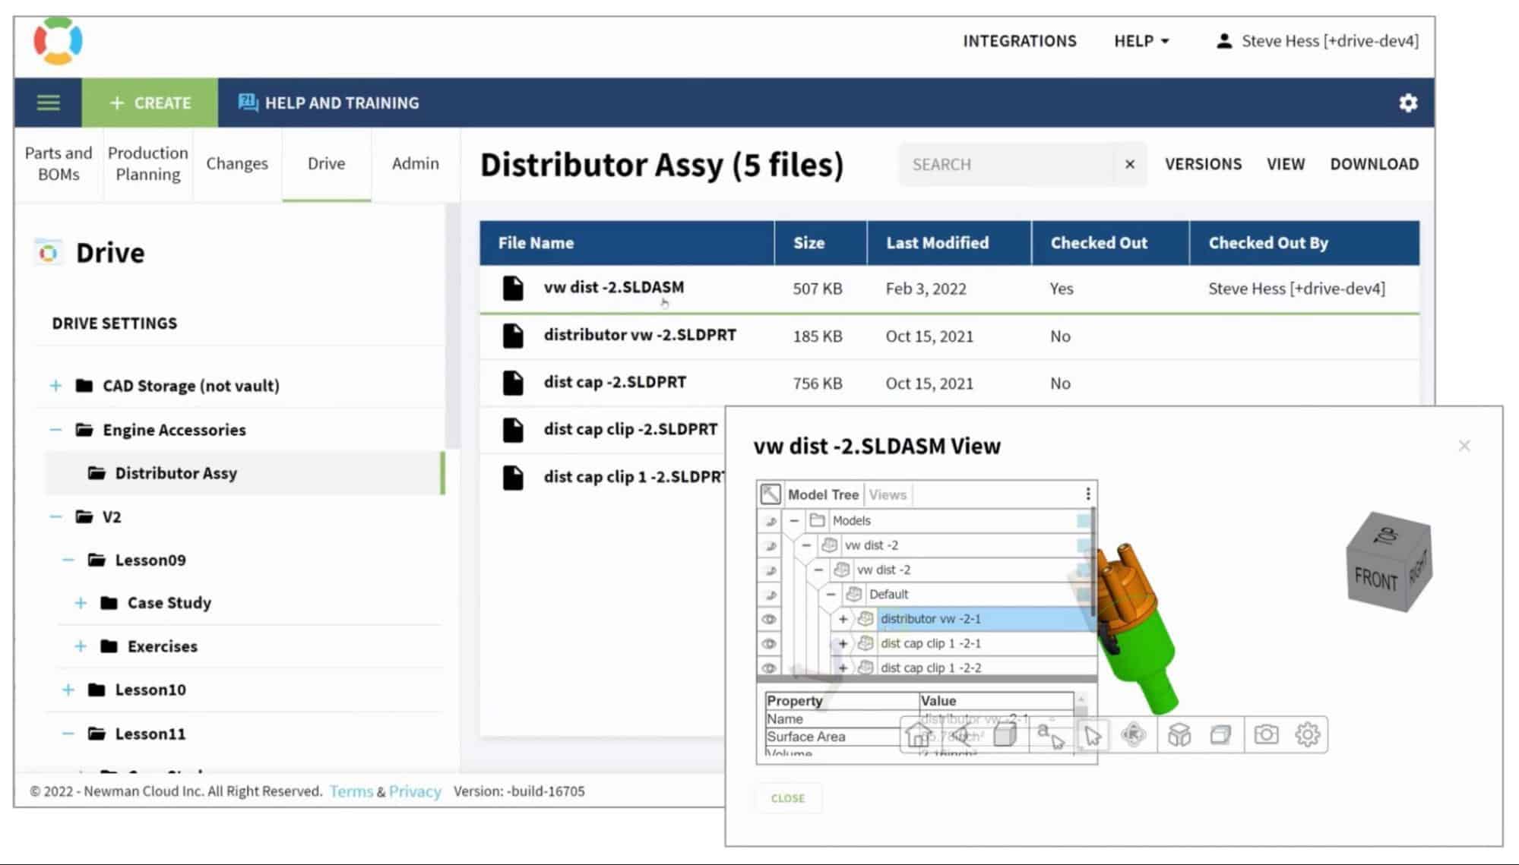
Task: Open the settings gear in blue bar
Action: coord(1408,103)
